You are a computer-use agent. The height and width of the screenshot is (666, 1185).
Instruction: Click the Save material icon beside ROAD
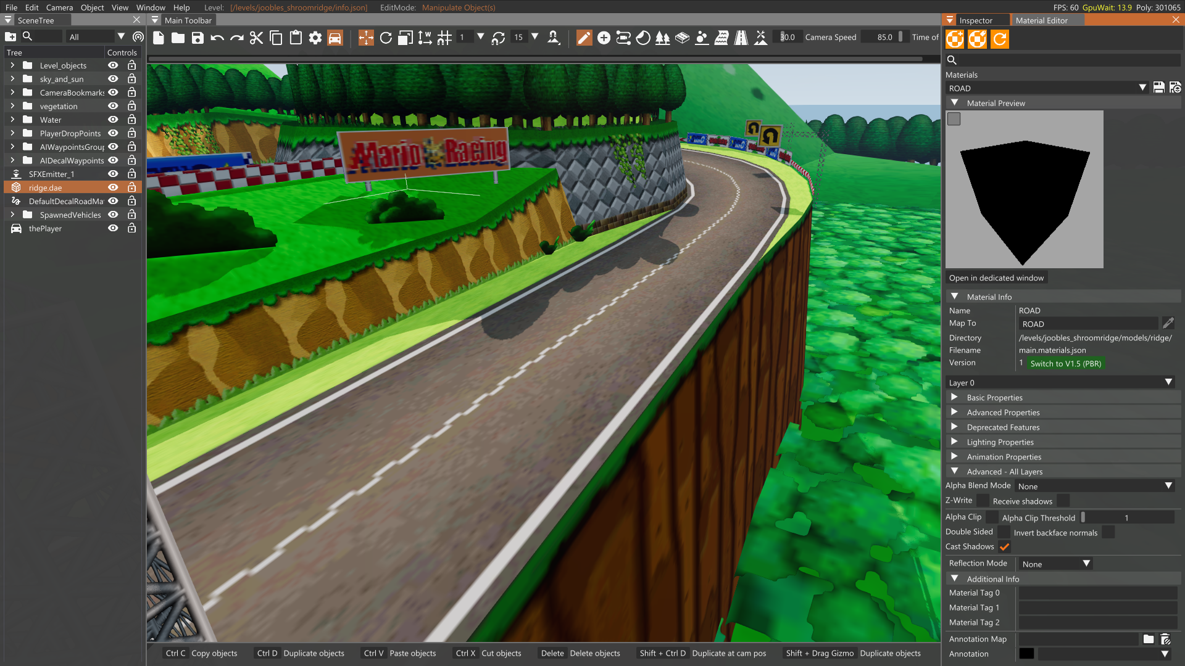tap(1158, 88)
